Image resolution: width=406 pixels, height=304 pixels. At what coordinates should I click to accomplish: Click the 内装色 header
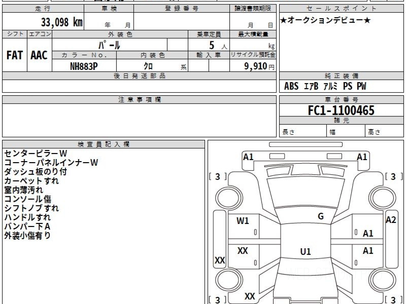[x=152, y=55]
